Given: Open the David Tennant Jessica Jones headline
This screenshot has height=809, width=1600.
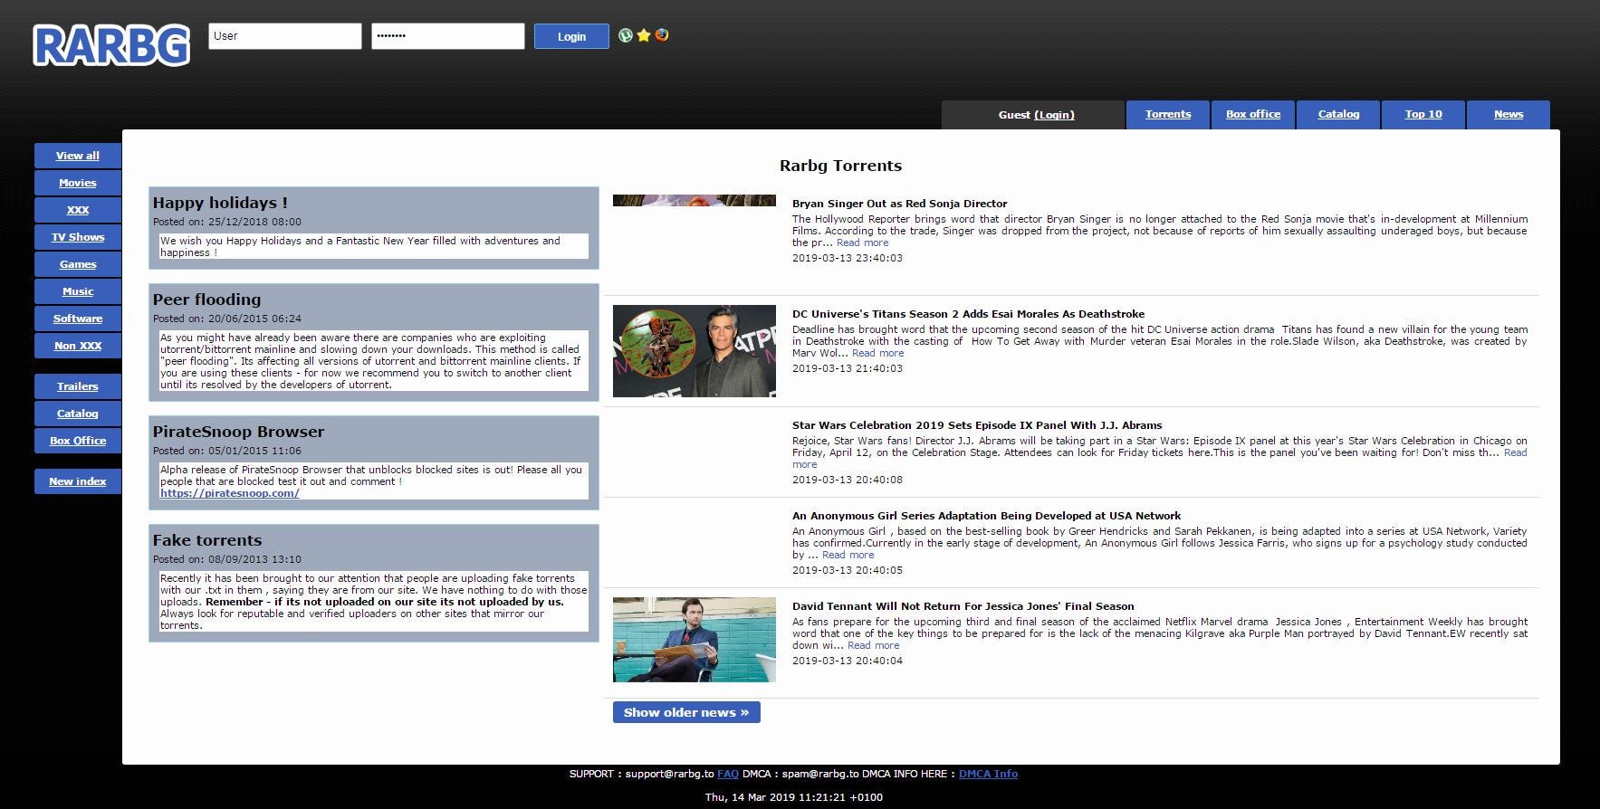Looking at the screenshot, I should pyautogui.click(x=963, y=606).
